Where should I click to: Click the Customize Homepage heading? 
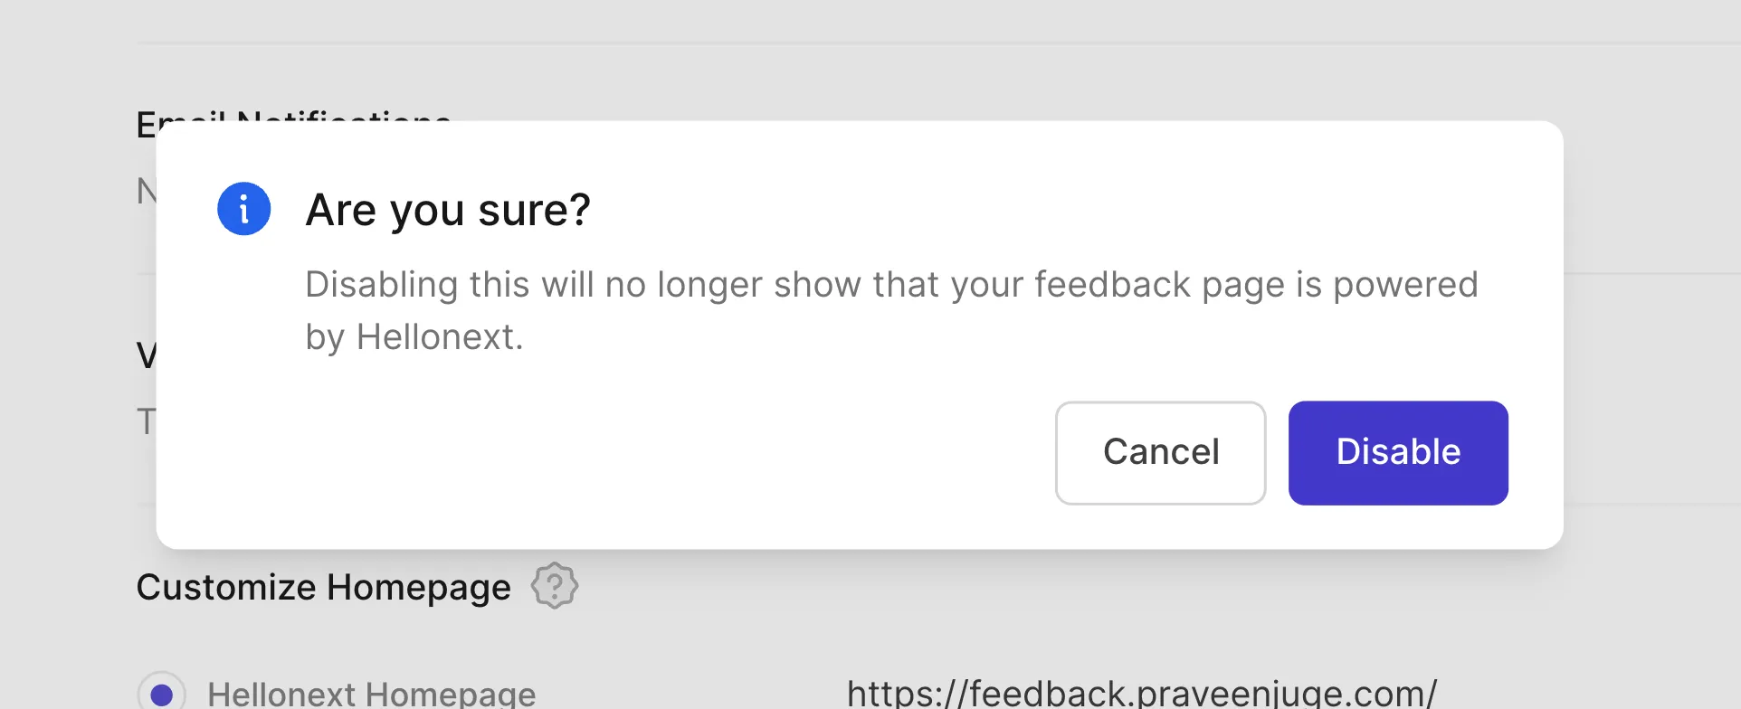[323, 586]
